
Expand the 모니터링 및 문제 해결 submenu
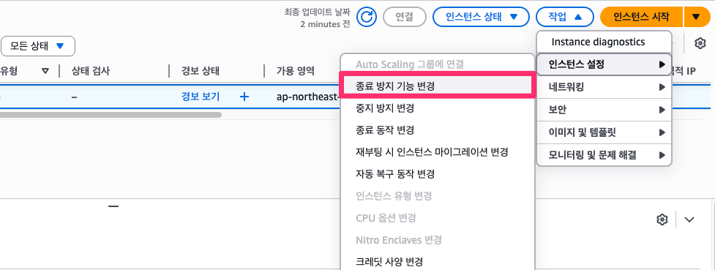pos(604,156)
